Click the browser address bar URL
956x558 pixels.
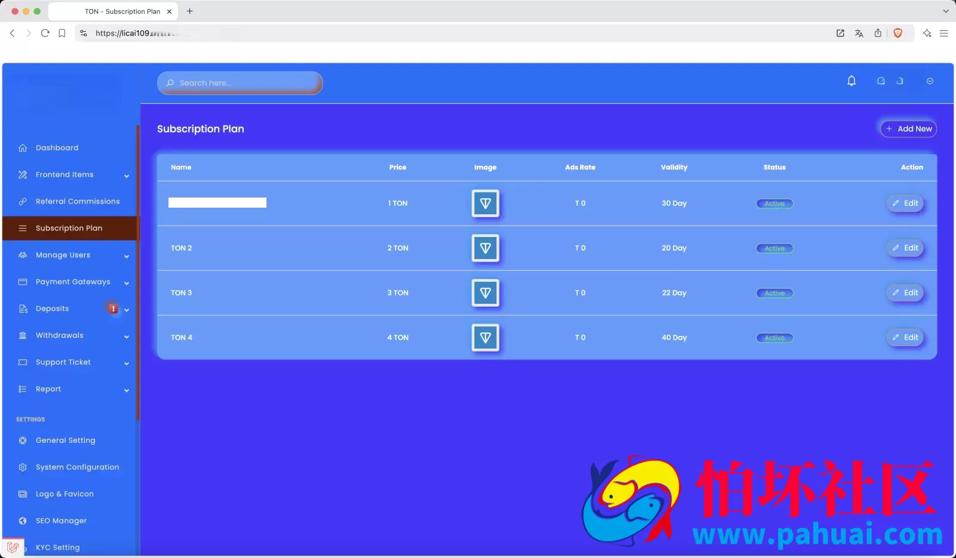137,33
